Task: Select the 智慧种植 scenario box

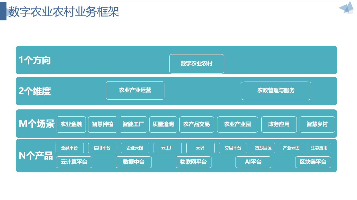Action: click(x=103, y=124)
